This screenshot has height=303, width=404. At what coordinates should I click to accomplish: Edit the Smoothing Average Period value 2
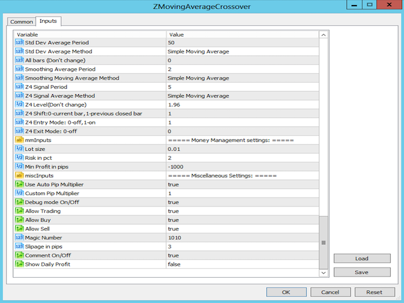point(242,69)
